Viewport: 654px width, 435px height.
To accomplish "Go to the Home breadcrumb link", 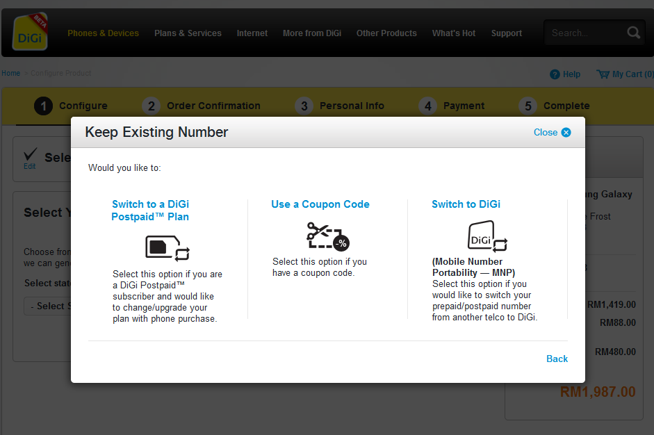I will click(x=10, y=73).
